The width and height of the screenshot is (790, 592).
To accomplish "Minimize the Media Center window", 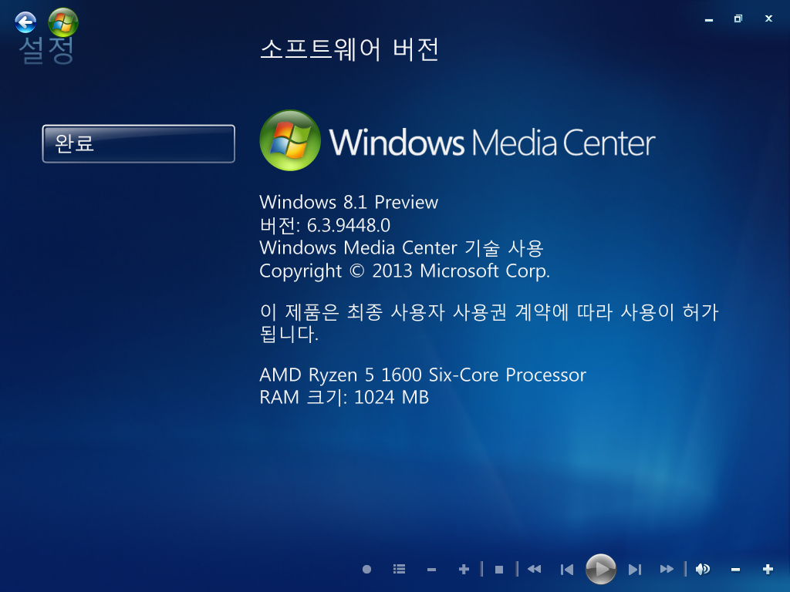I will [x=709, y=19].
